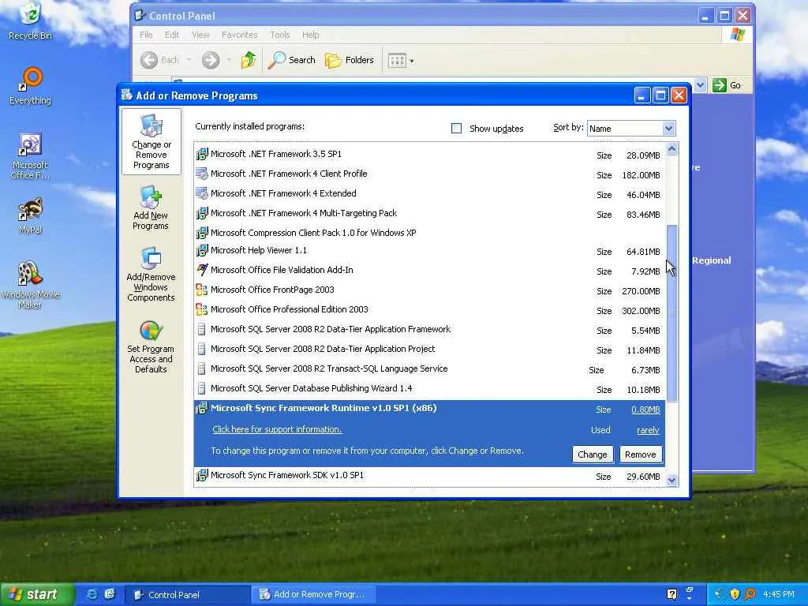Open the Recycle Bin desktop icon

coord(30,21)
